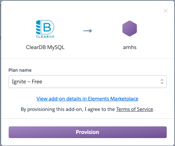This screenshot has height=146, width=175.
Task: Click the upward chevron of the plan stepper
Action: click(x=162, y=80)
